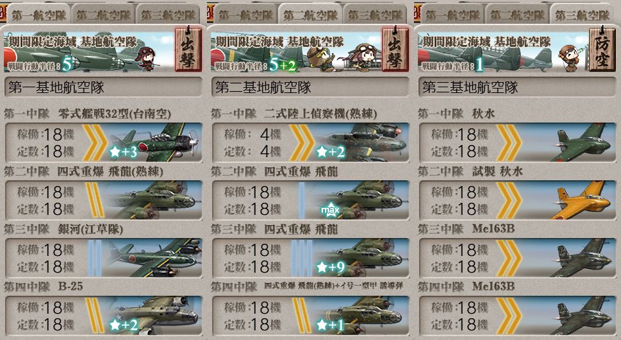Screen dimensions: 621x340
Task: Select the 二式陸上偵察機(熟練) recon plane slot
Action: (x=310, y=142)
